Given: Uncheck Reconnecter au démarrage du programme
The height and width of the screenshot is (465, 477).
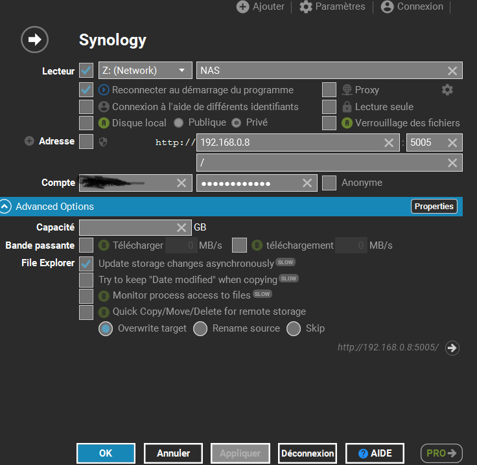Looking at the screenshot, I should tap(86, 90).
